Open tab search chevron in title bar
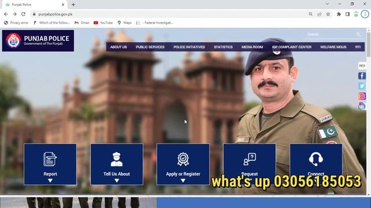The width and height of the screenshot is (371, 208). pyautogui.click(x=327, y=4)
